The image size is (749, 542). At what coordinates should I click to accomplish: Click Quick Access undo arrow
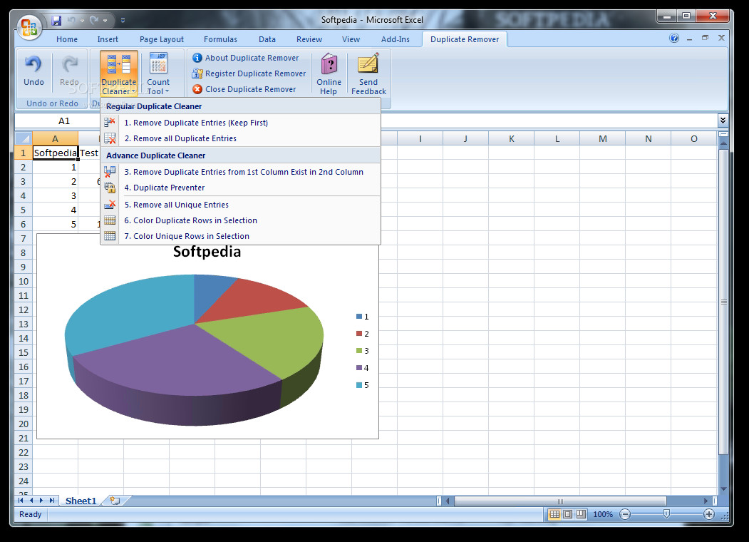(71, 20)
